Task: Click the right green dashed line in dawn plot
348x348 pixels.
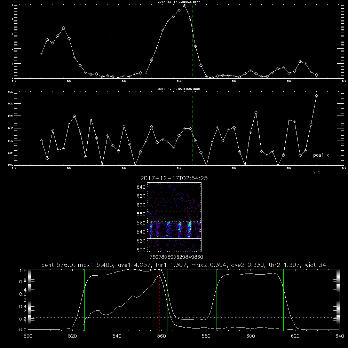Action: (x=192, y=41)
